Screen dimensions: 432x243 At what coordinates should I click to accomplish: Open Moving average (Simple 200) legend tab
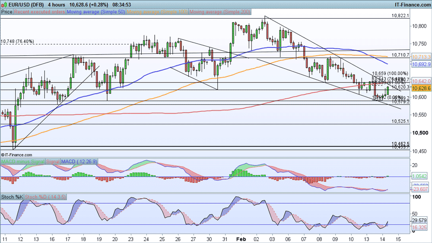[219, 12]
